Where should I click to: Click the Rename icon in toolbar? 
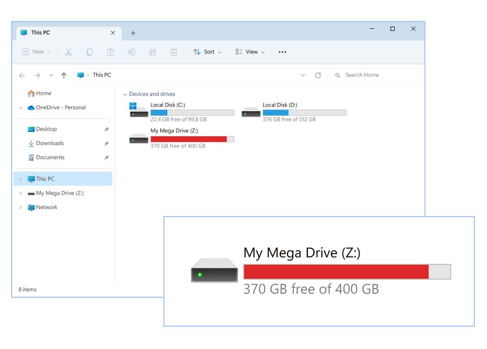[x=131, y=52]
